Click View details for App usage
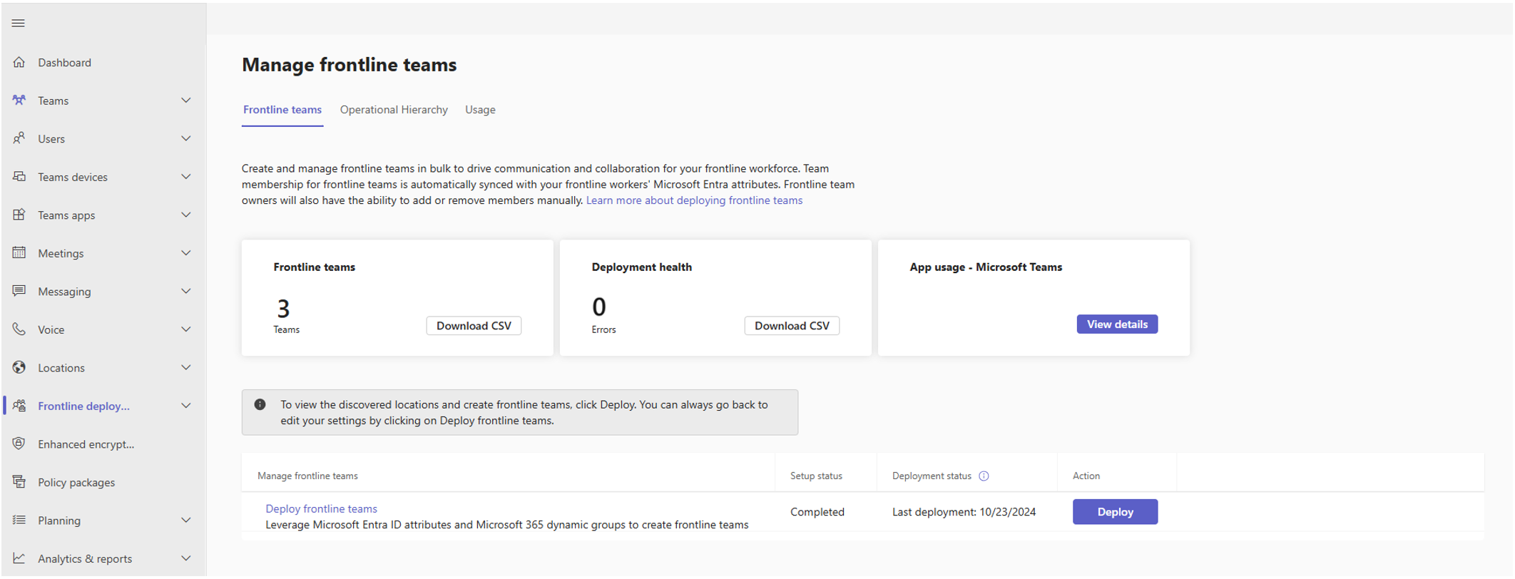Screen dimensions: 1515x579 pos(1117,324)
